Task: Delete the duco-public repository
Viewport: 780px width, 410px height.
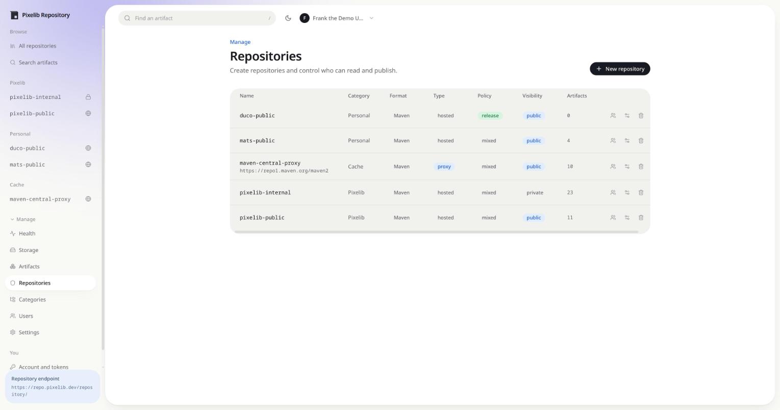Action: [641, 116]
